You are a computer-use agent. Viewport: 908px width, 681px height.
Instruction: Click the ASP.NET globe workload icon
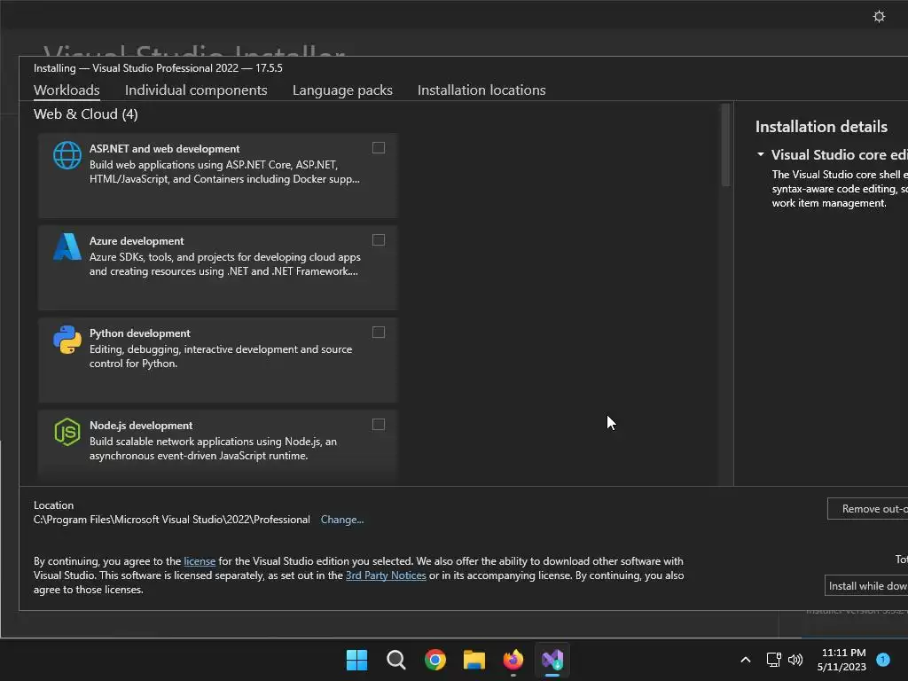coord(67,155)
